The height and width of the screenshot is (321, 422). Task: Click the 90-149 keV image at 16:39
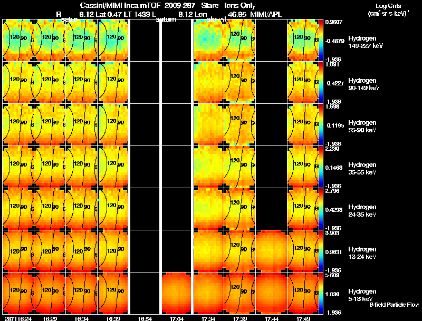point(113,83)
